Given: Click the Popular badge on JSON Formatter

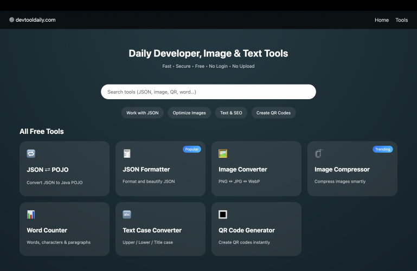Looking at the screenshot, I should [192, 149].
